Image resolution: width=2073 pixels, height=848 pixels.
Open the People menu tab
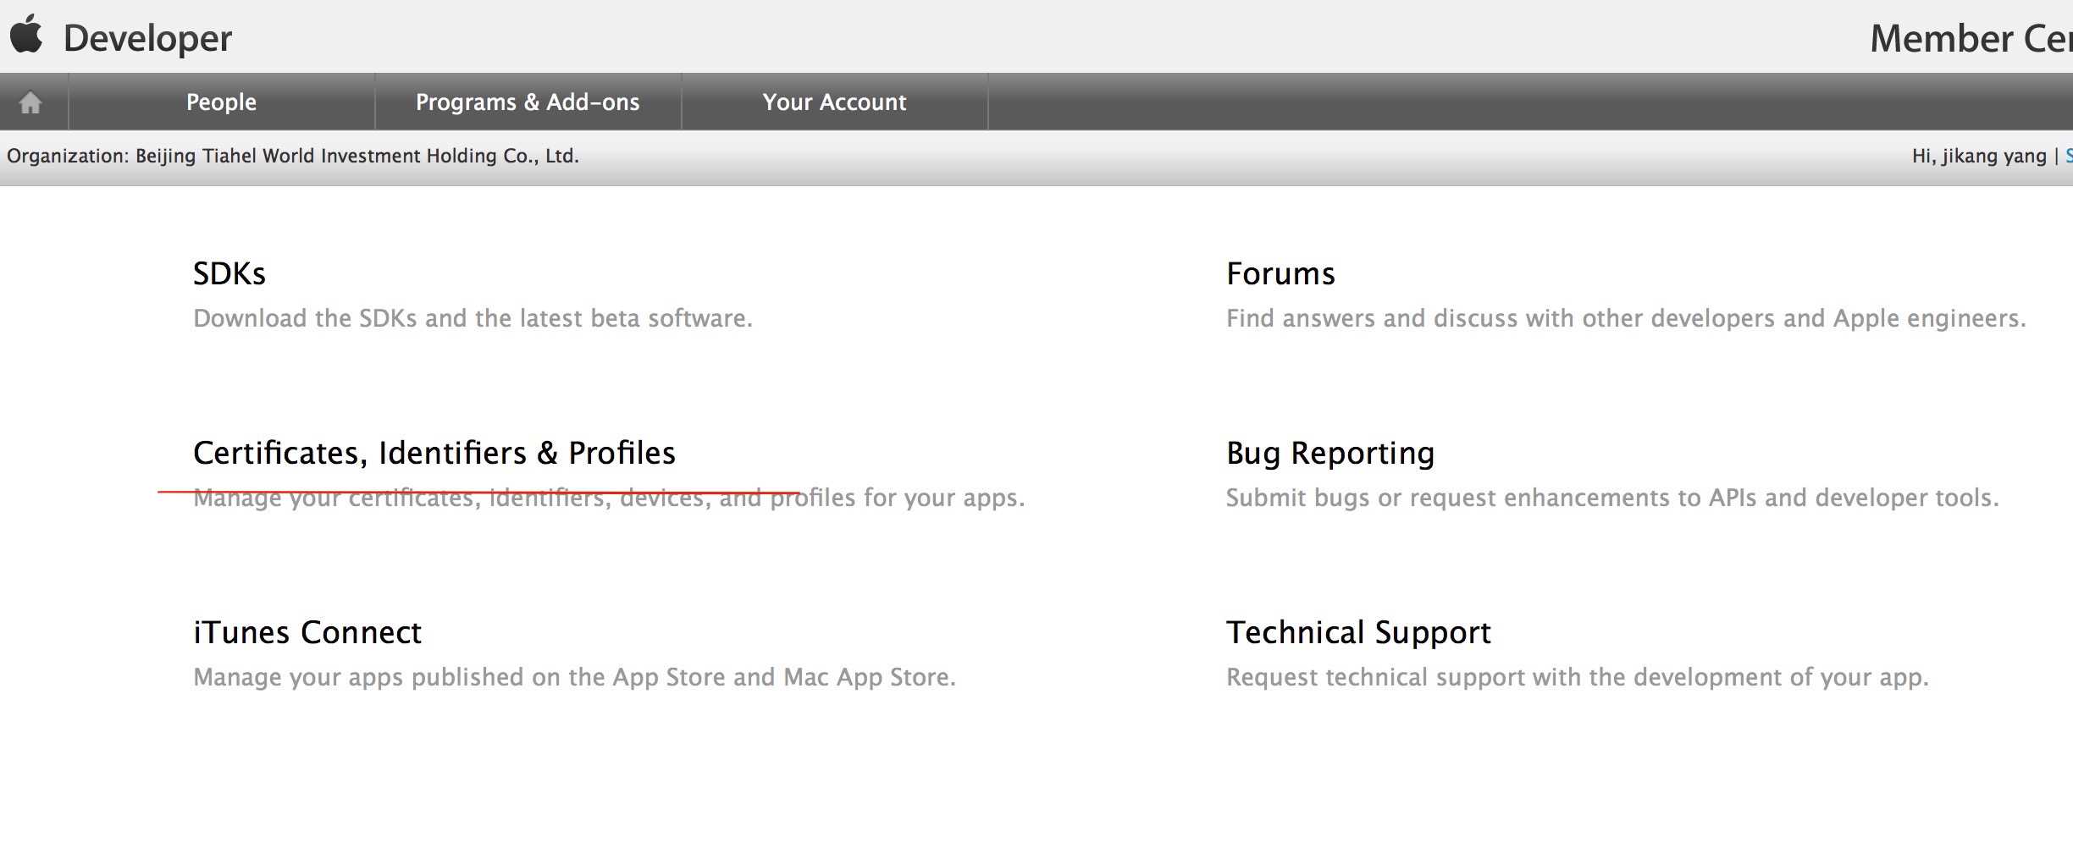(x=221, y=102)
